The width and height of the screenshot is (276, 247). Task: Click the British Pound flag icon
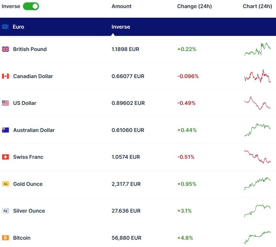pyautogui.click(x=6, y=49)
